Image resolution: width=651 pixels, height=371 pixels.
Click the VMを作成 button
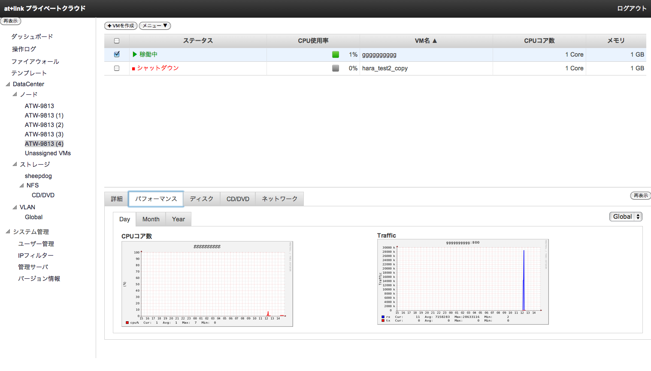(x=121, y=26)
